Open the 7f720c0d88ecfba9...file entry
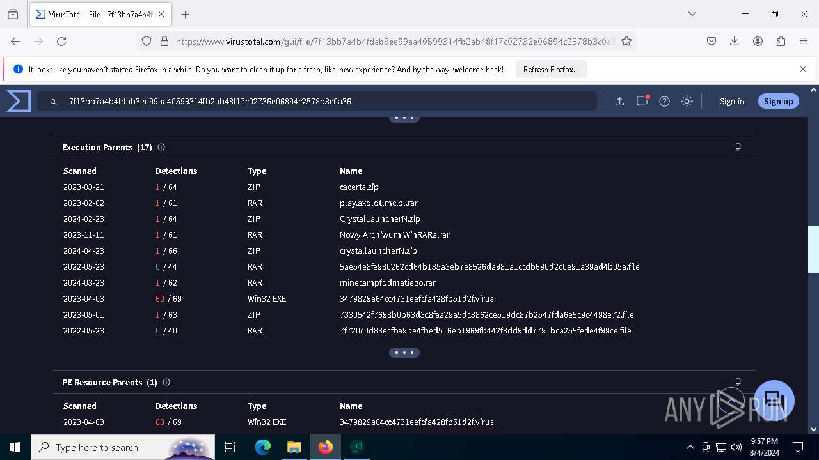The height and width of the screenshot is (460, 819). click(486, 331)
